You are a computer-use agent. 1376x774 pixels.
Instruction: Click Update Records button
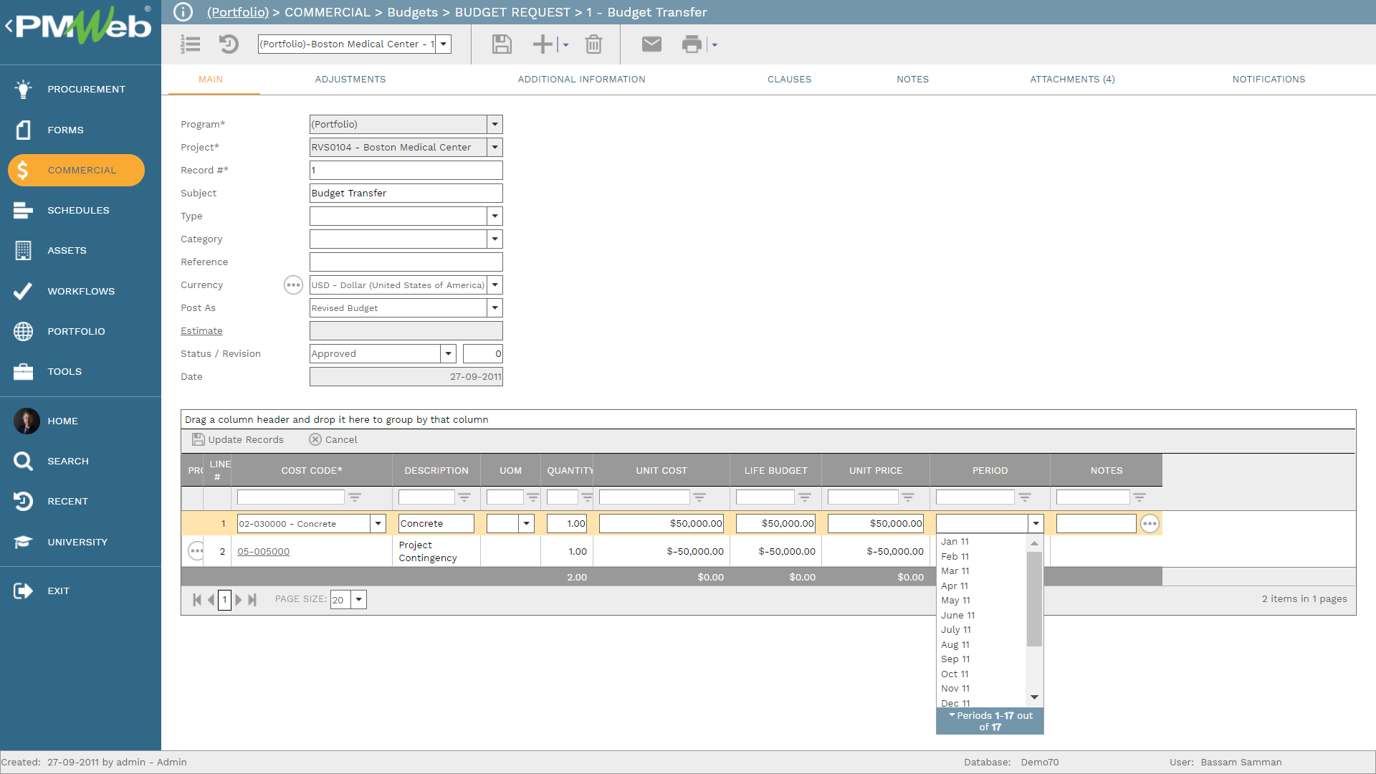pos(238,440)
